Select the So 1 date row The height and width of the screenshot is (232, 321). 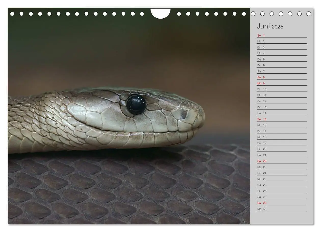tap(282, 36)
